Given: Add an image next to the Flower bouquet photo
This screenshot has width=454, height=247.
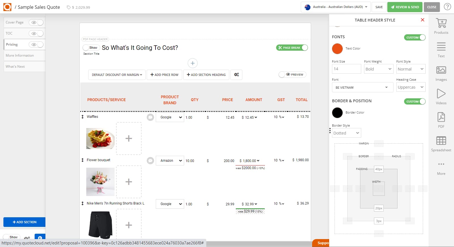Looking at the screenshot, I should [129, 182].
